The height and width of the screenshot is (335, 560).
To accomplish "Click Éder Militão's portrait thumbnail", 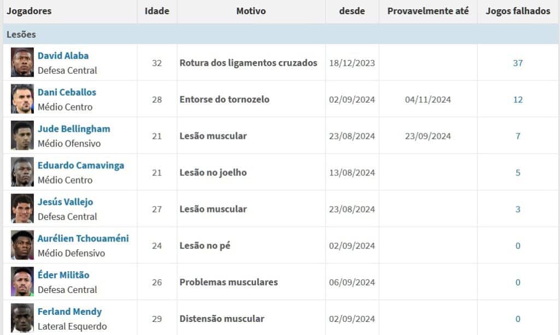I will point(22,281).
